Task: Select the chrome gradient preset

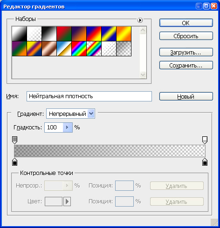Action: (64, 48)
